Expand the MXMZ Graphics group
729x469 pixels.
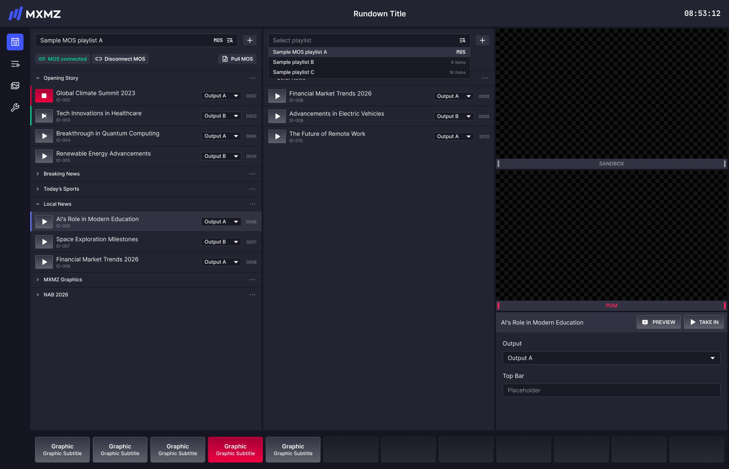point(38,280)
